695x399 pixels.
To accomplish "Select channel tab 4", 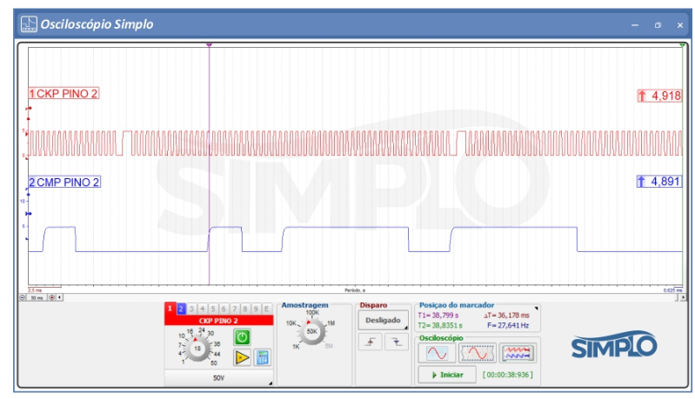I will [202, 309].
